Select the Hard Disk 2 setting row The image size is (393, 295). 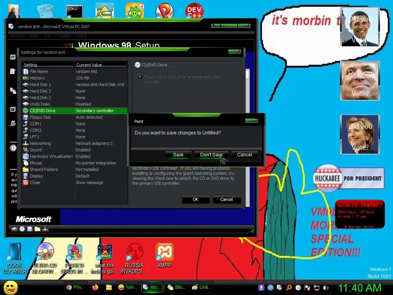point(75,91)
